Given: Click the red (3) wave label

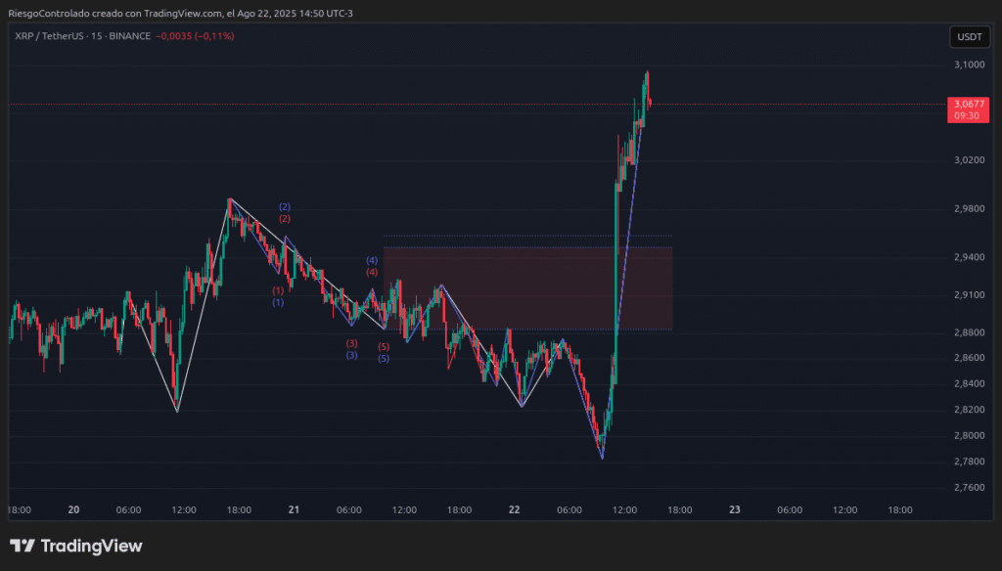Looking at the screenshot, I should pyautogui.click(x=351, y=343).
